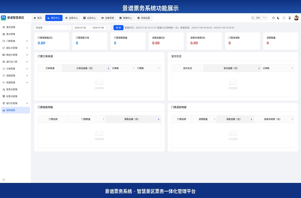Expand the 游玩卡管理 sidebar group
Screen dimensions: 301x198
point(15,48)
